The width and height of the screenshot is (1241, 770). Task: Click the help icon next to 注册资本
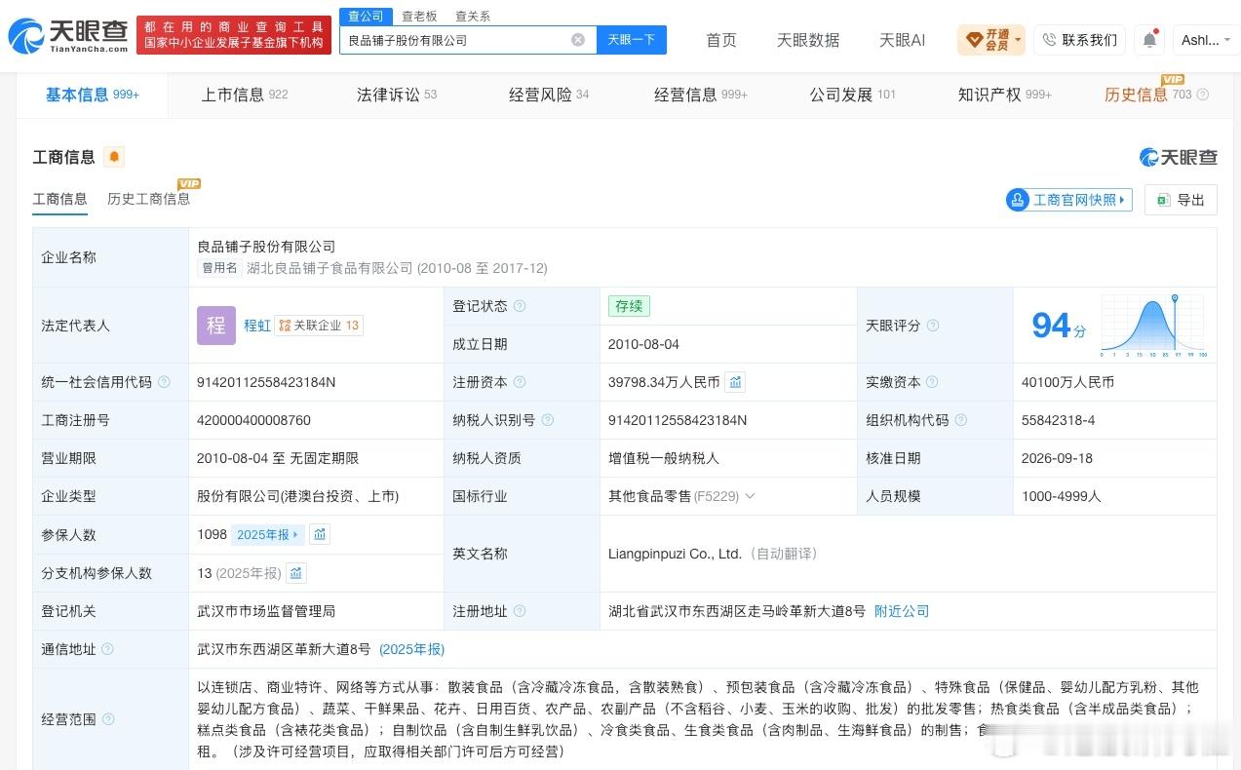click(x=520, y=382)
